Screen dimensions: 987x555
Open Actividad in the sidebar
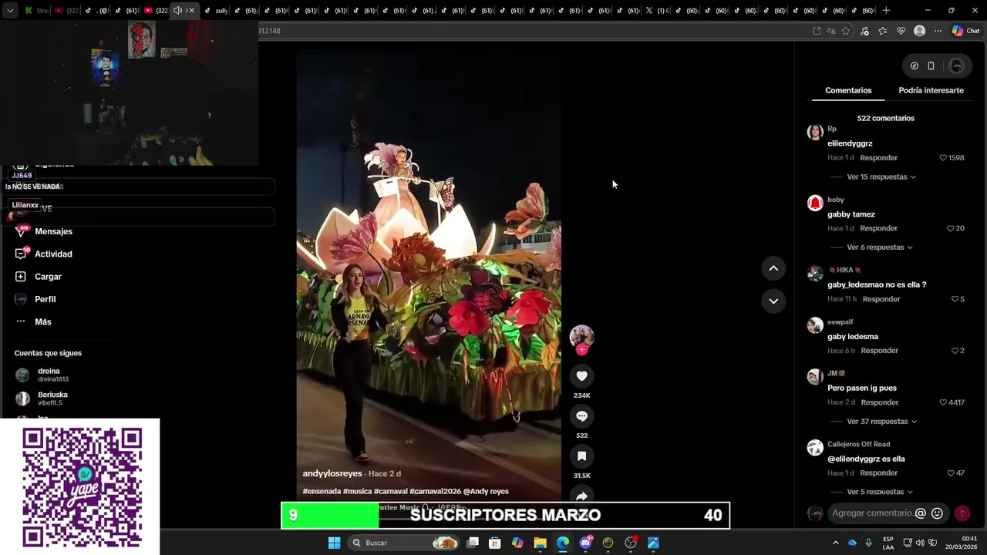[53, 254]
